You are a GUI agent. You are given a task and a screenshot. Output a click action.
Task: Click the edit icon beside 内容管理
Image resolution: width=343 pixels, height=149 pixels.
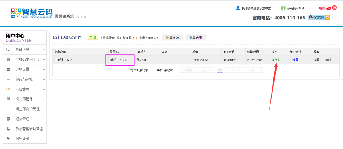tap(8, 89)
